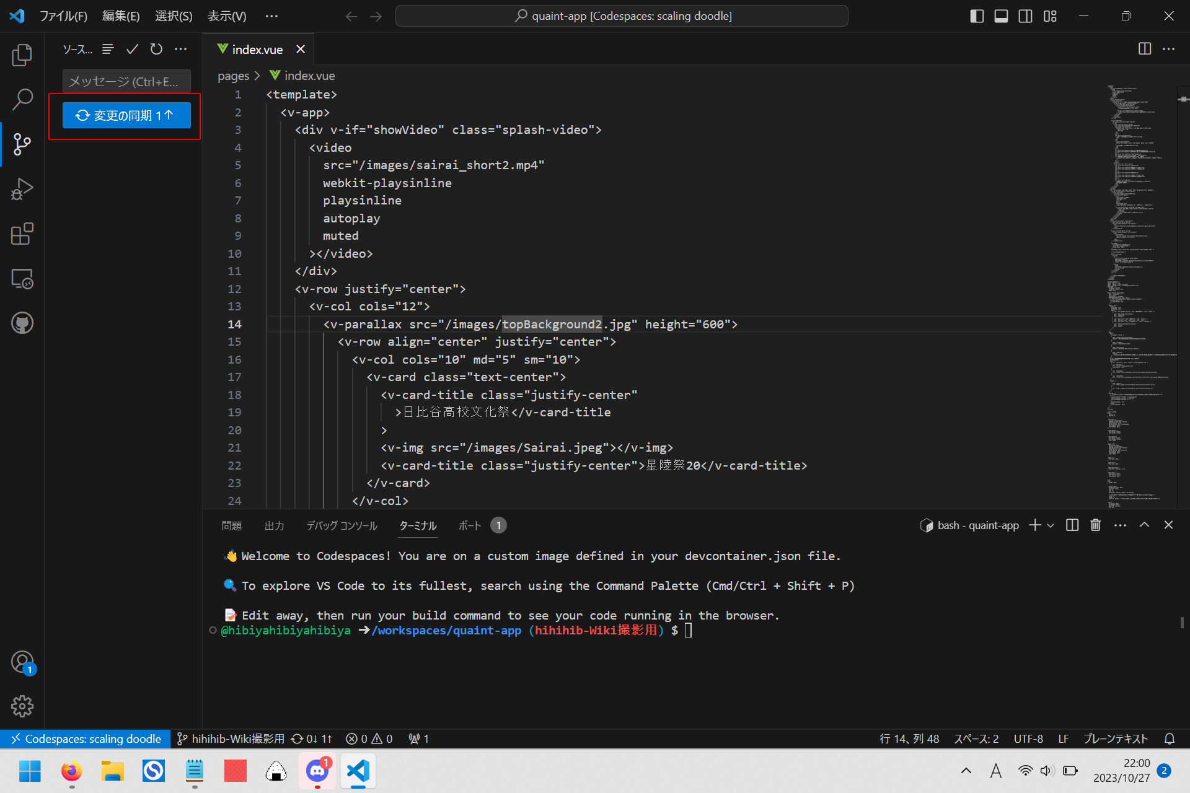Click the sync changes 1 button
This screenshot has width=1190, height=793.
point(126,115)
